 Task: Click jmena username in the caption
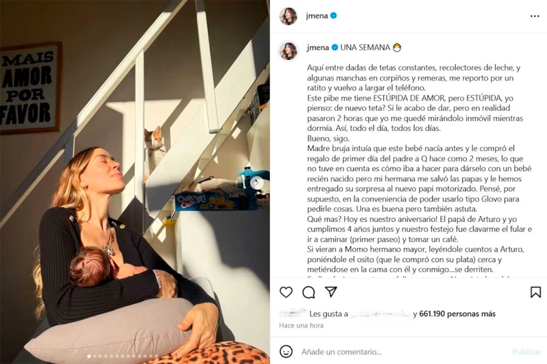(x=318, y=47)
